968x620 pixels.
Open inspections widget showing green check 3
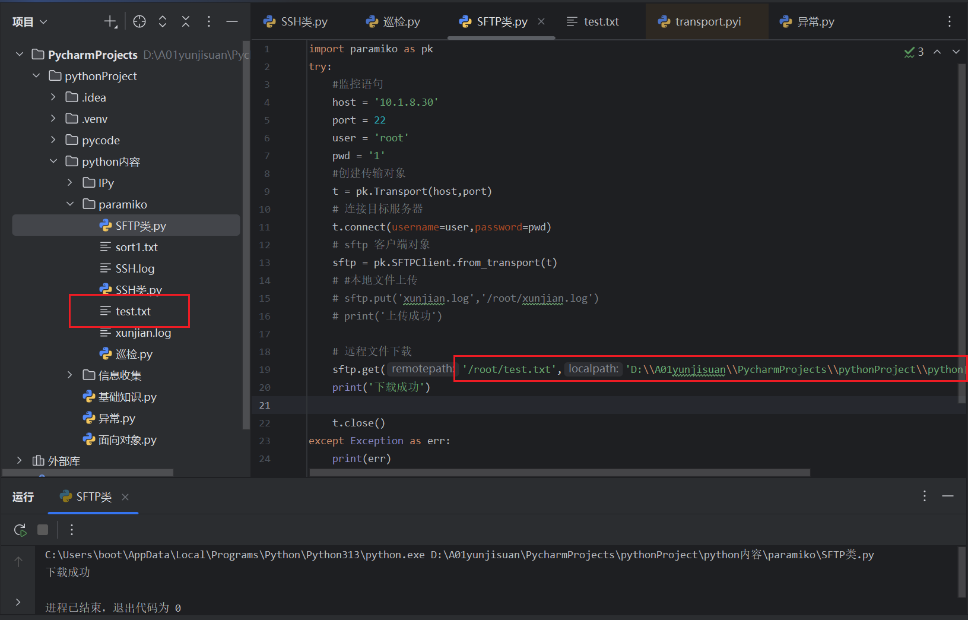coord(914,52)
